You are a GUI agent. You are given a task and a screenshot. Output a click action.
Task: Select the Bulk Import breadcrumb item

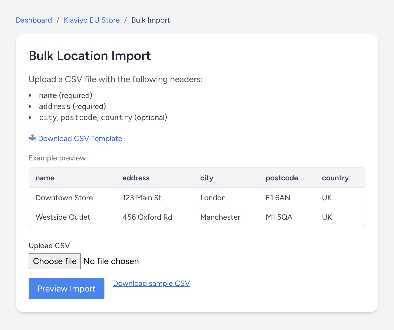click(x=150, y=20)
